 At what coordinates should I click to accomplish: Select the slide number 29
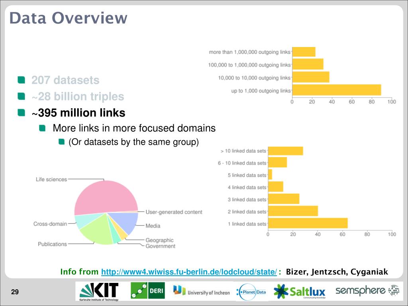(15, 292)
